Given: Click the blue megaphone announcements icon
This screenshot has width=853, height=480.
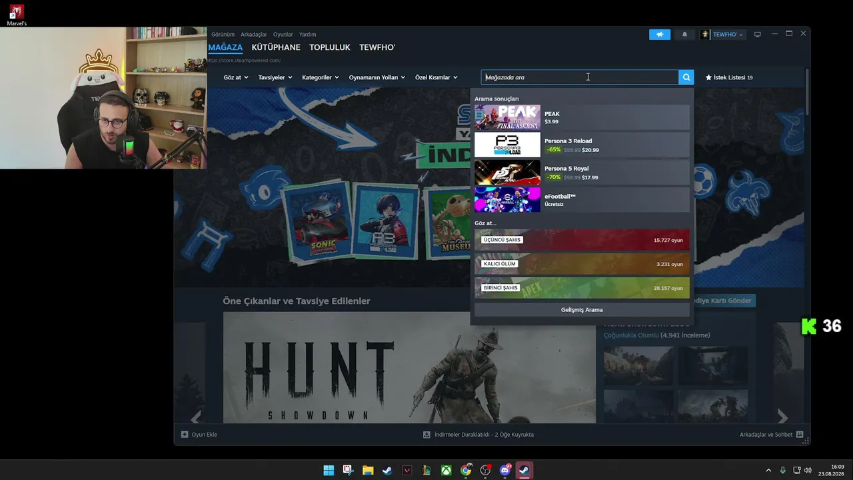Looking at the screenshot, I should click(660, 35).
